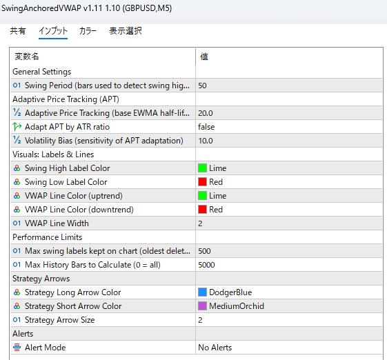
Task: Click the fraction icon beside Volatility Bias
Action: tap(17, 141)
